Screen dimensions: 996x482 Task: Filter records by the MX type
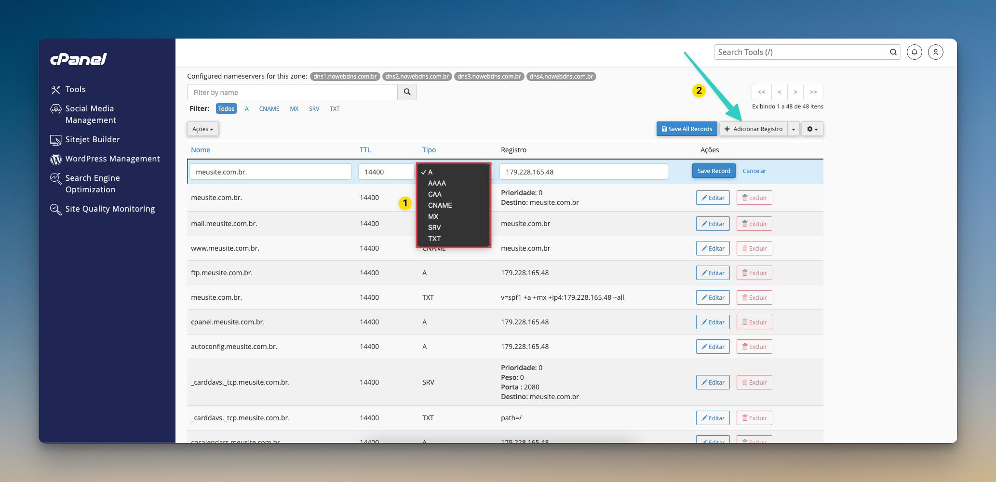[x=294, y=109]
